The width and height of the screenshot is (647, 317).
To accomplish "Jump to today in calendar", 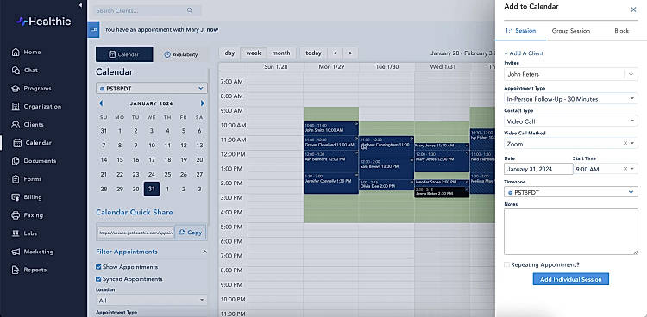I will click(x=313, y=53).
